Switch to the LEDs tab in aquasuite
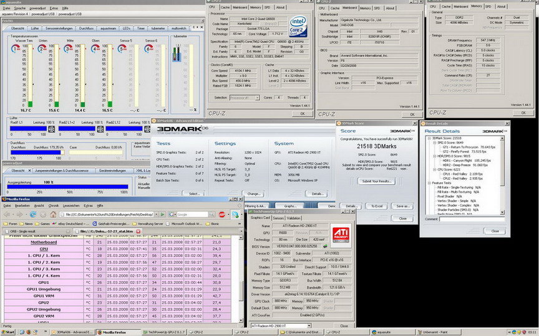 127,29
